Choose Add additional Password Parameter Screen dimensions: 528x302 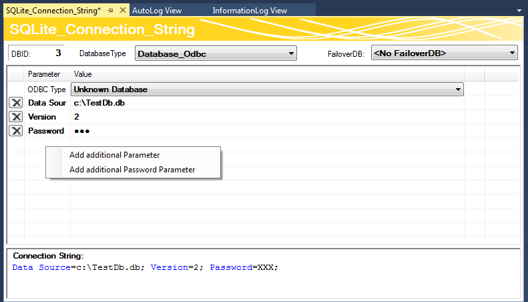click(x=132, y=170)
